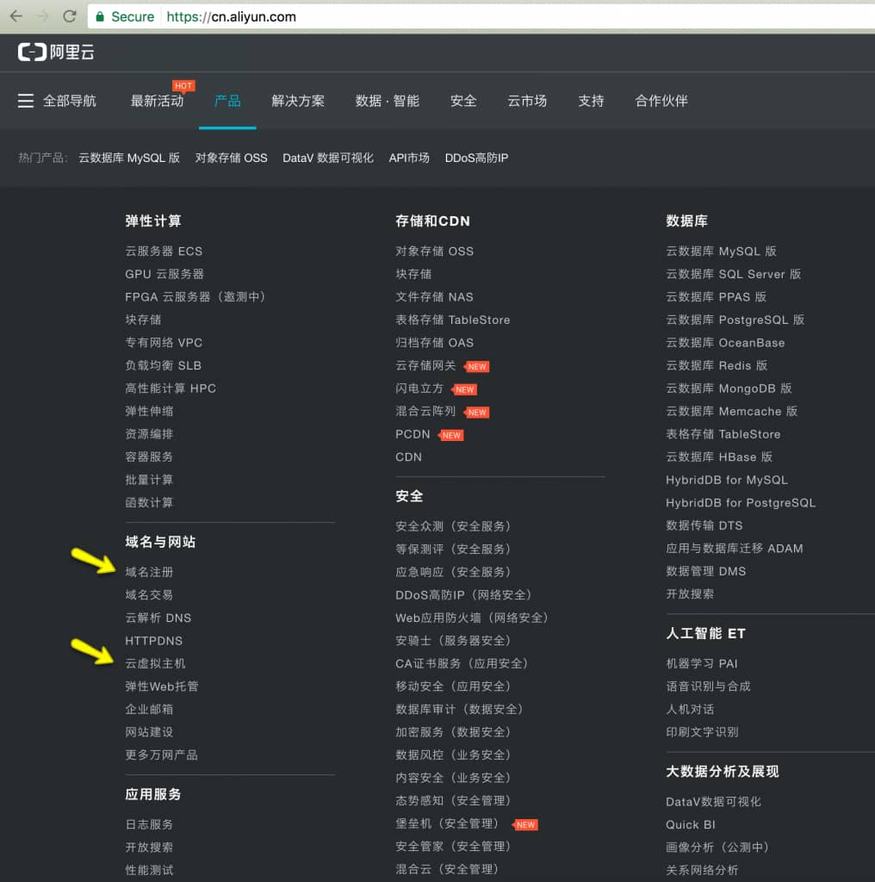Open the 解决方案 menu item
Viewport: 875px width, 882px height.
298,102
